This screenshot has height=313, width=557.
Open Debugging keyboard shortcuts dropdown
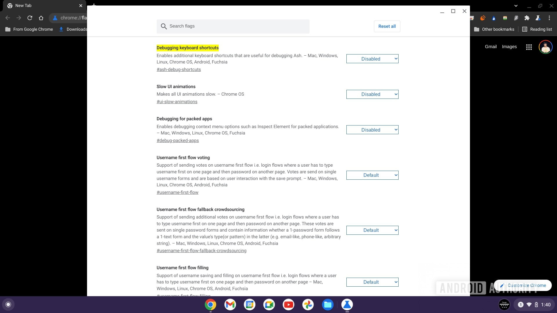coord(372,59)
